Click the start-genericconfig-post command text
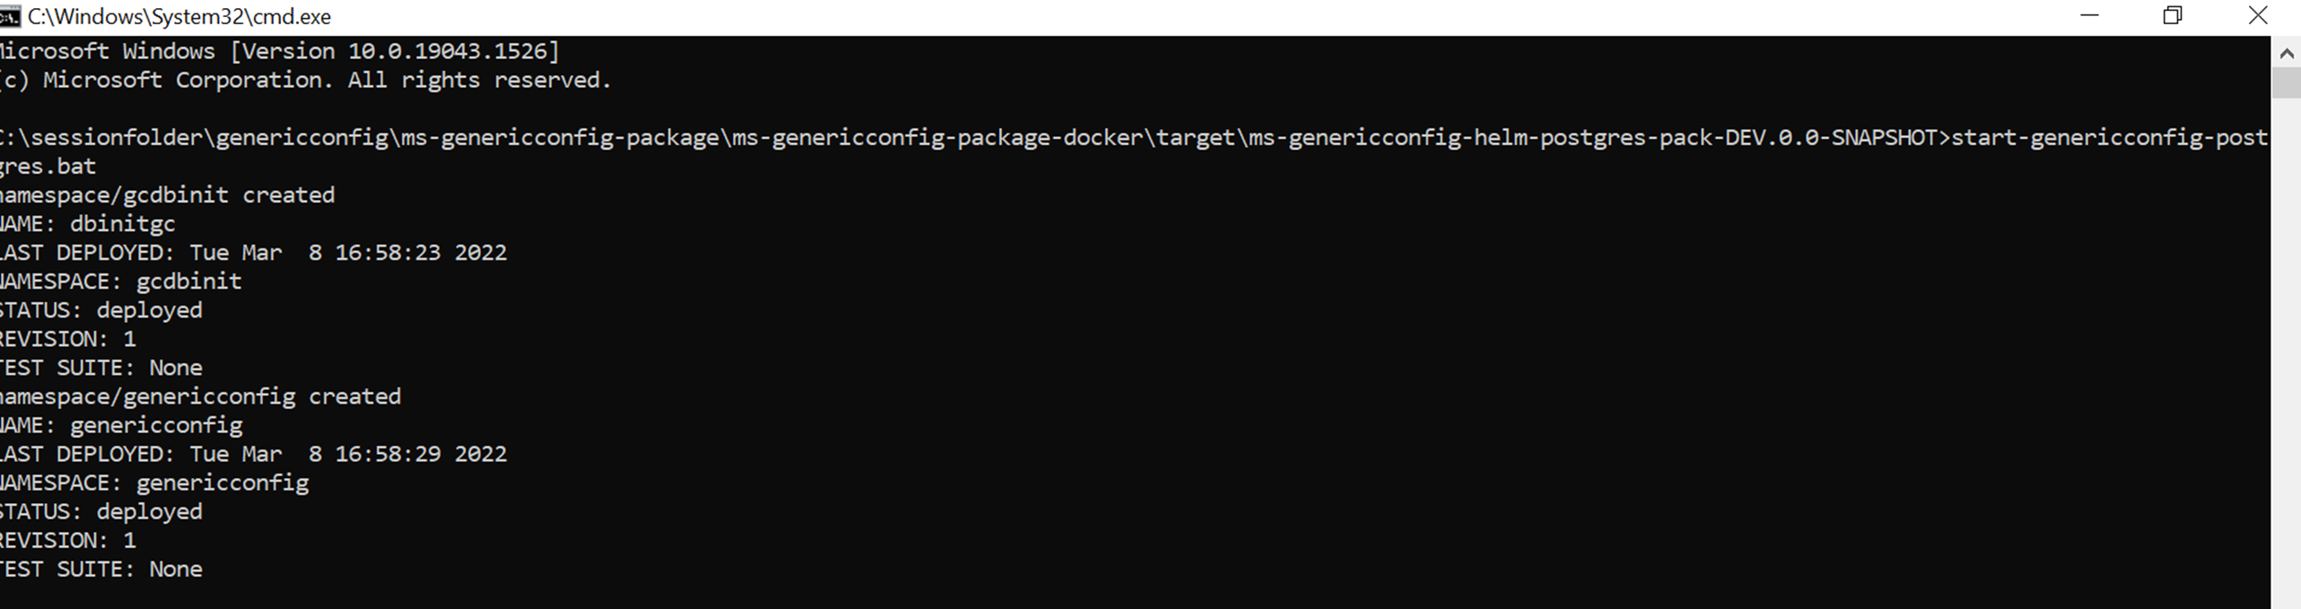The height and width of the screenshot is (609, 2301). (2108, 137)
